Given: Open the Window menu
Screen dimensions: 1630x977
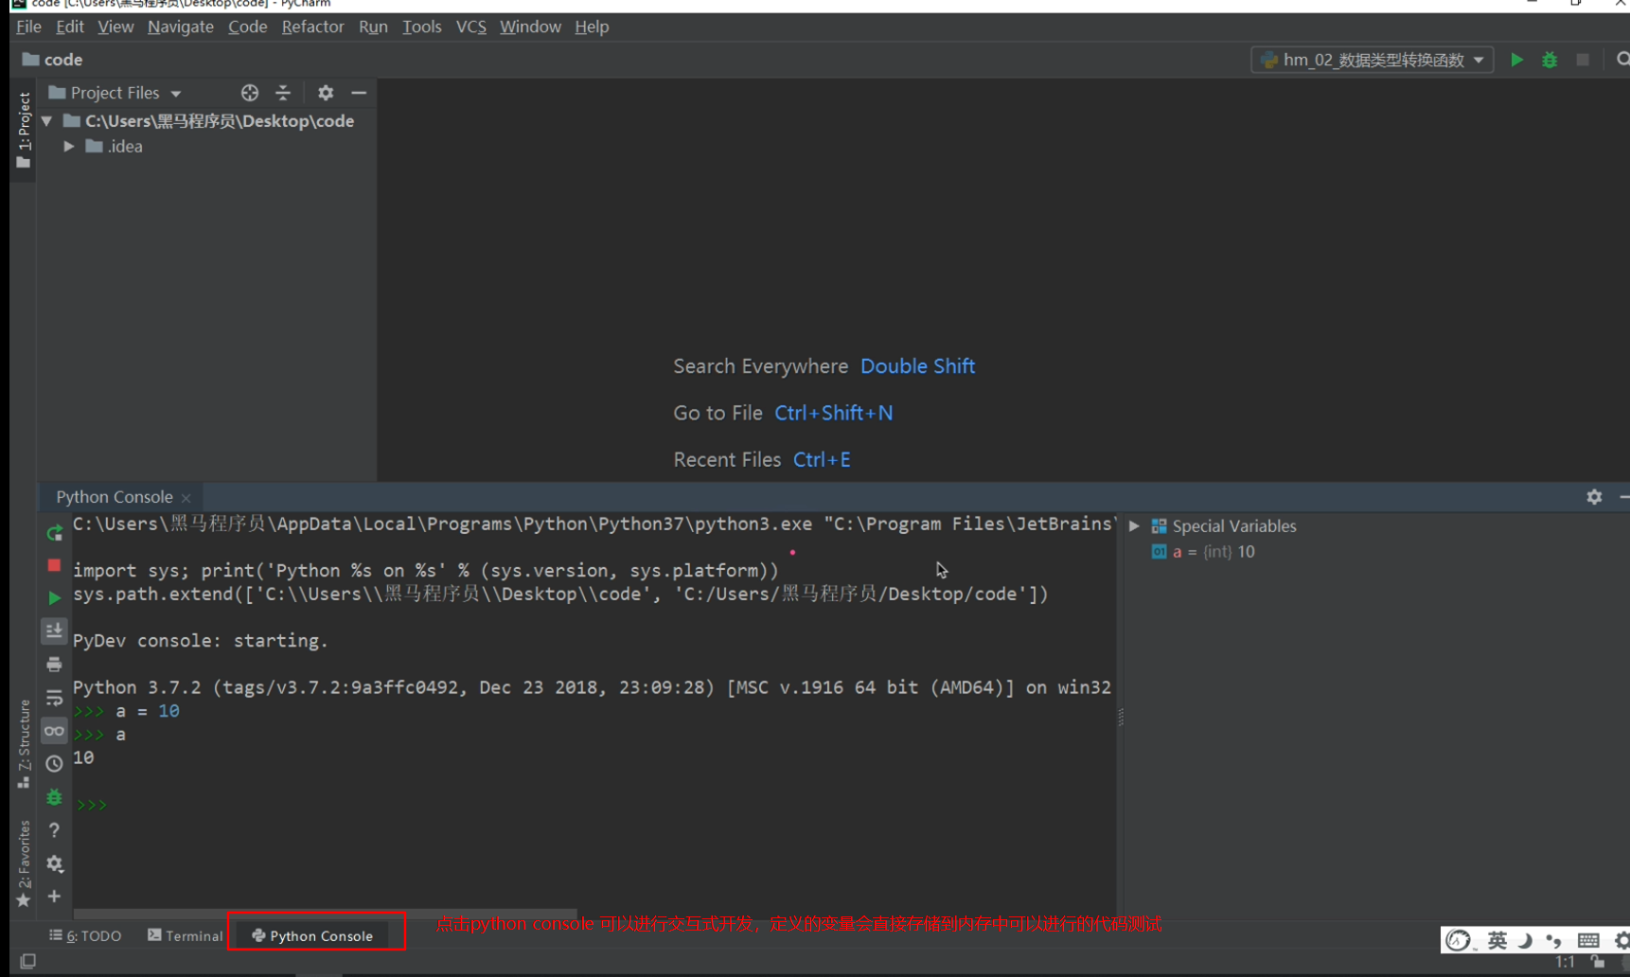Looking at the screenshot, I should pos(531,27).
